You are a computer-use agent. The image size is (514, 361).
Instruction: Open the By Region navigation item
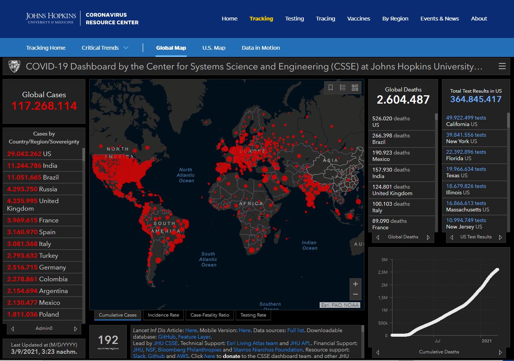pyautogui.click(x=395, y=19)
